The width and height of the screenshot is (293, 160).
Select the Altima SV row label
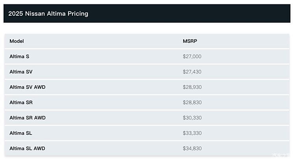21,72
